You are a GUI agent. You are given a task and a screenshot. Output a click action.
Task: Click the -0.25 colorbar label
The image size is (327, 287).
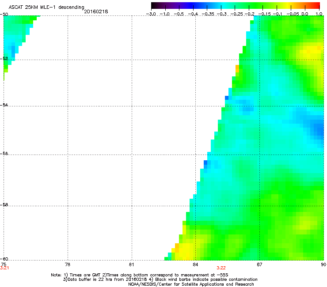[x=237, y=14]
